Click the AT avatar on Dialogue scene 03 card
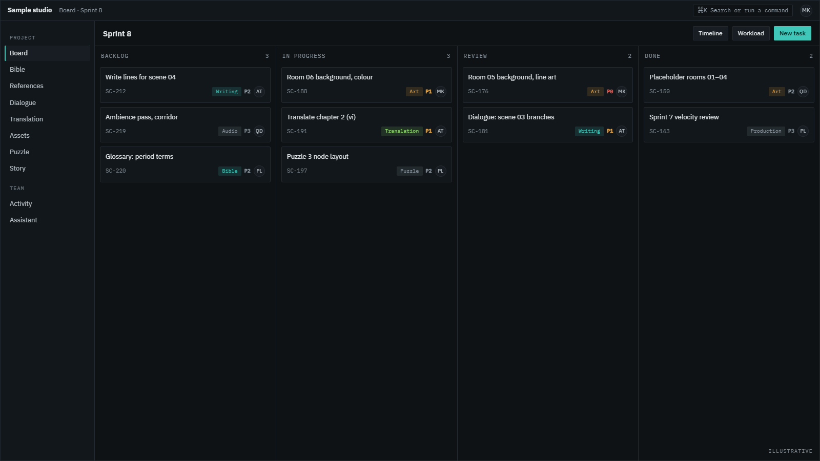This screenshot has height=461, width=820. click(x=622, y=131)
